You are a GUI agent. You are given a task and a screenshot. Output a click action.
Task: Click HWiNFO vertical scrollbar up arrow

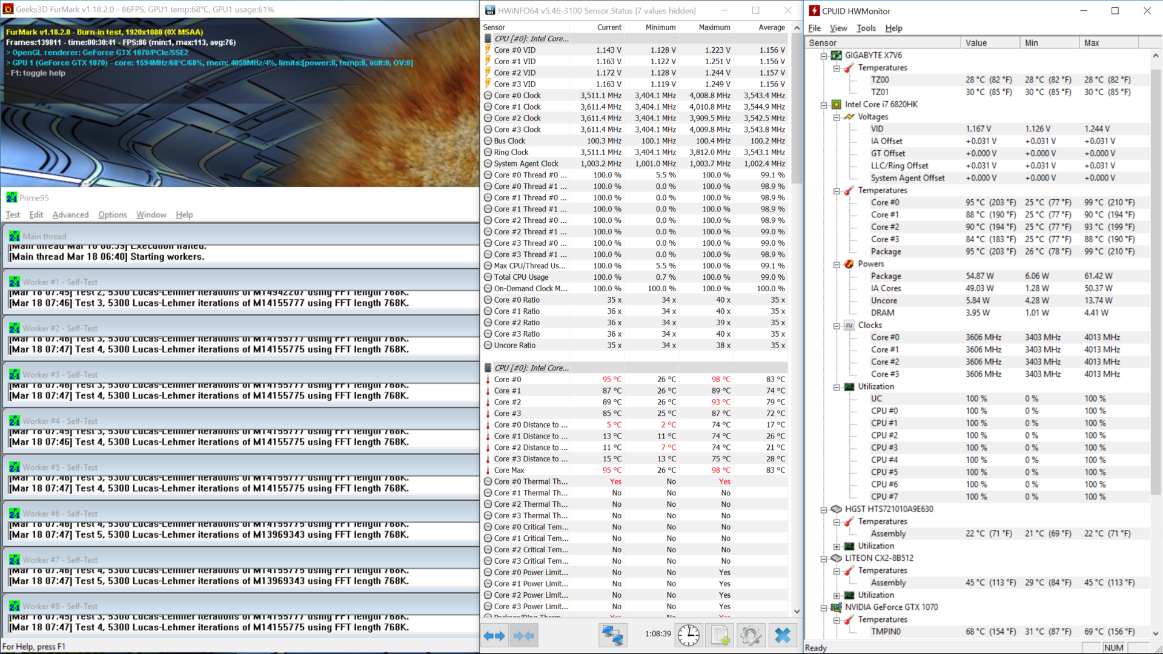[x=797, y=28]
